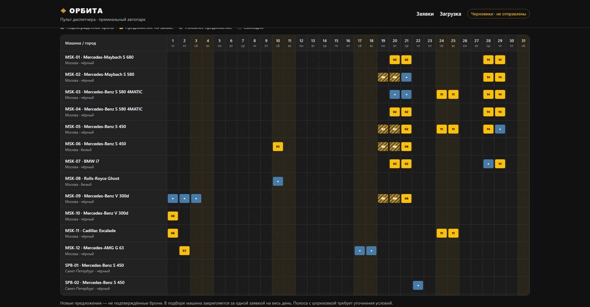The width and height of the screenshot is (590, 307).
Task: Click the MSK-07 BMW i7 blue booking on day 28
Action: (x=488, y=164)
